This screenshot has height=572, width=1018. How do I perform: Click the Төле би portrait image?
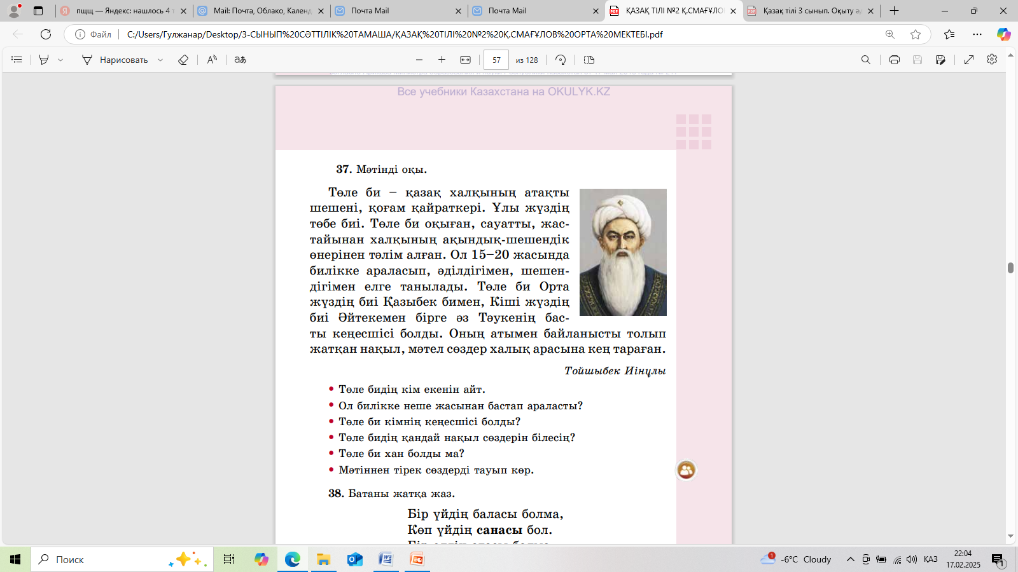pos(623,252)
